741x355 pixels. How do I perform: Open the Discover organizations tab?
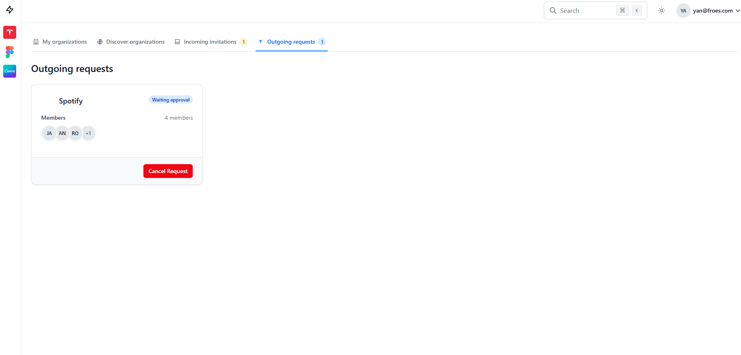coord(131,42)
